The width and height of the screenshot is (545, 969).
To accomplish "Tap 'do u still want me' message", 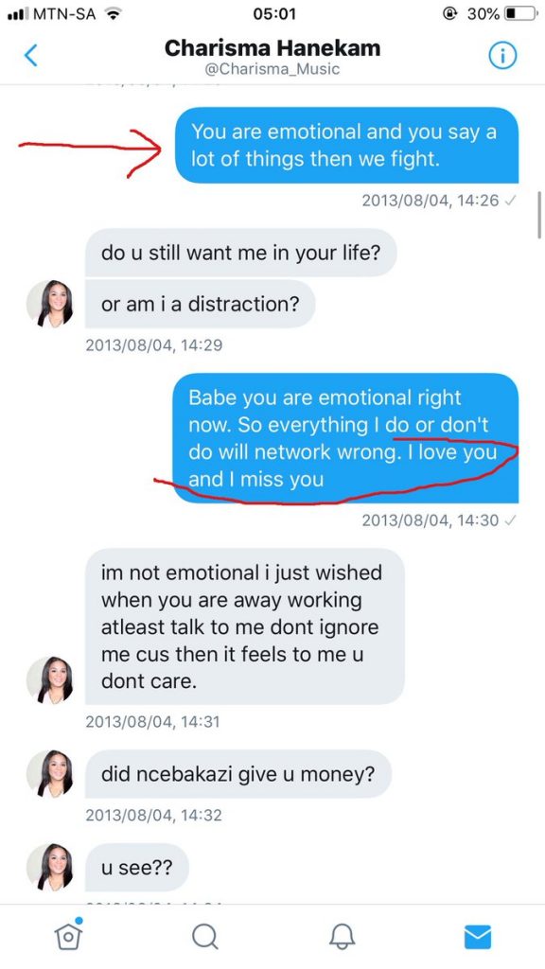I will pos(240,253).
